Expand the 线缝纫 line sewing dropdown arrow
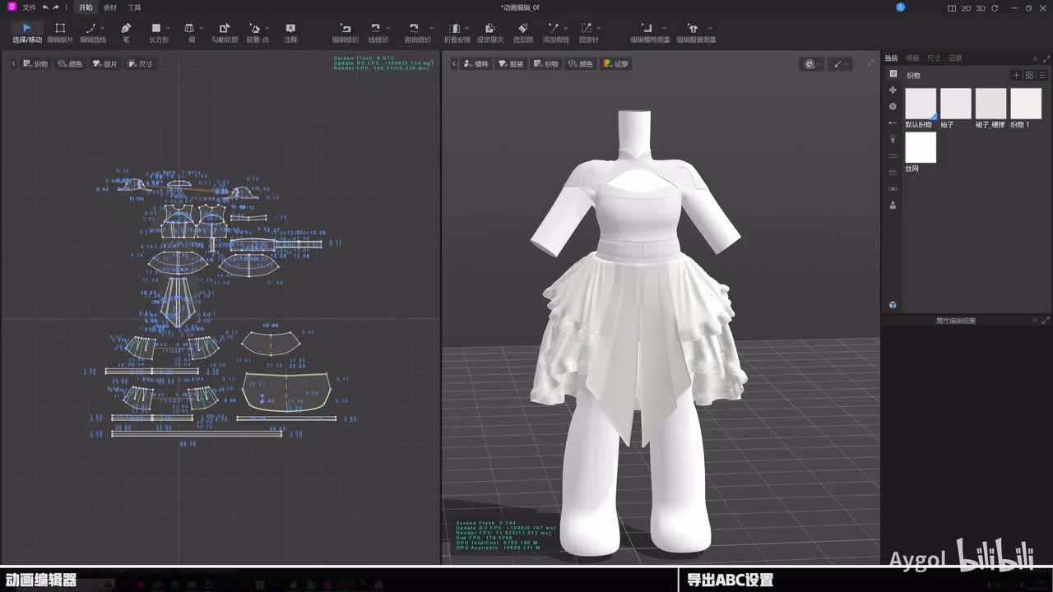1053x592 pixels. (387, 28)
